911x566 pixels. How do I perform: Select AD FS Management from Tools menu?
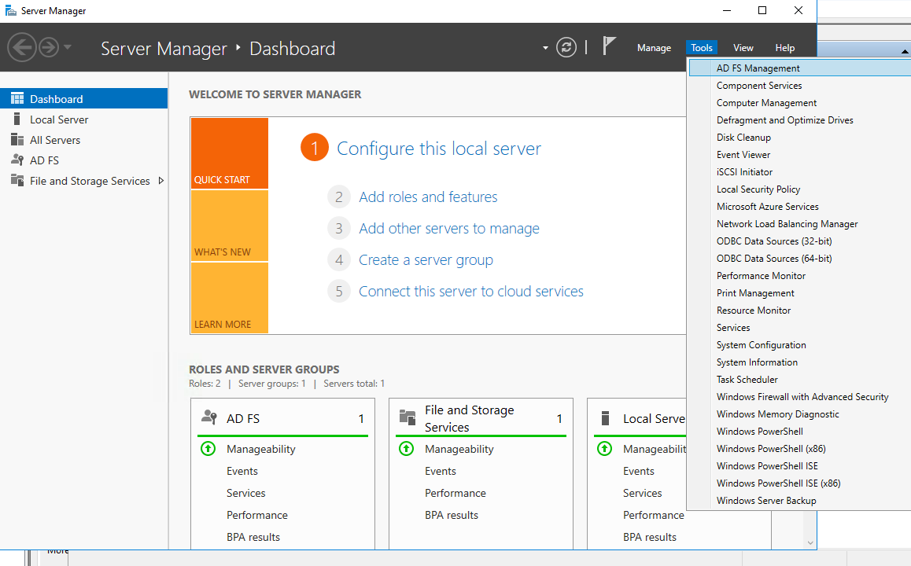point(758,68)
